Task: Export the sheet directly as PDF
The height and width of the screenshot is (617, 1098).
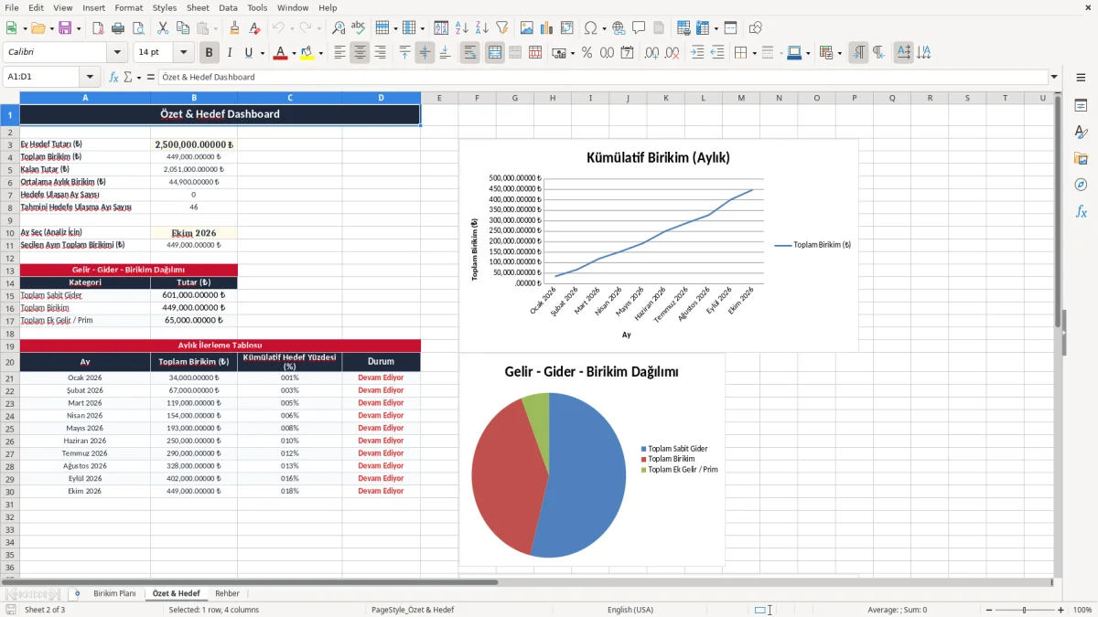Action: [98, 28]
